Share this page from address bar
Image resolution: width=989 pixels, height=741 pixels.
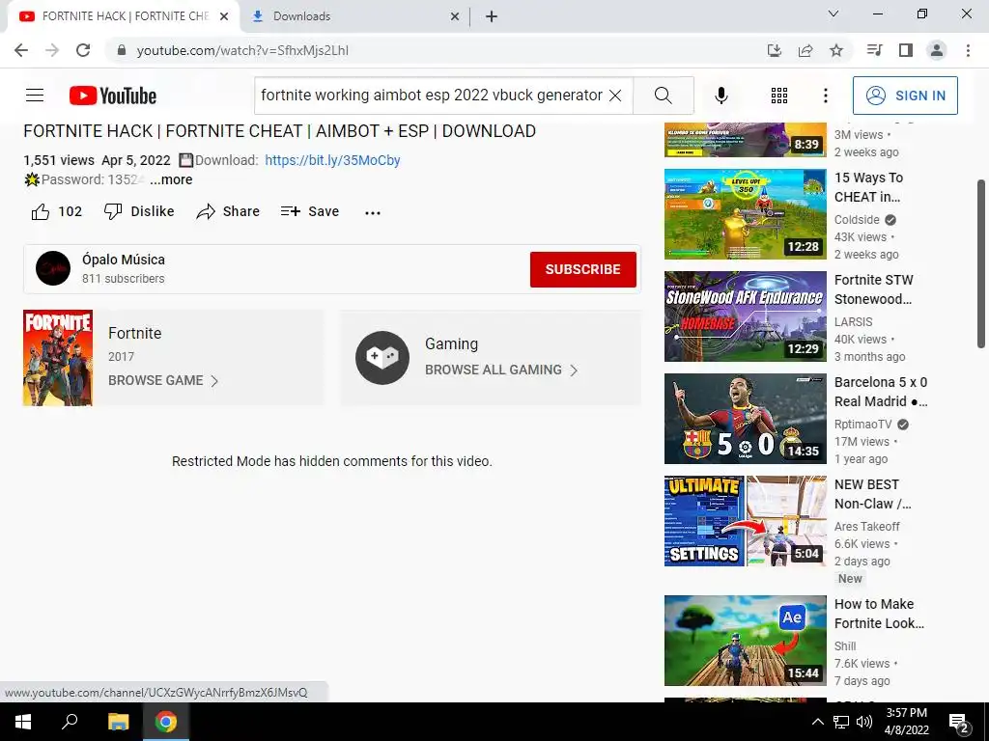[805, 50]
